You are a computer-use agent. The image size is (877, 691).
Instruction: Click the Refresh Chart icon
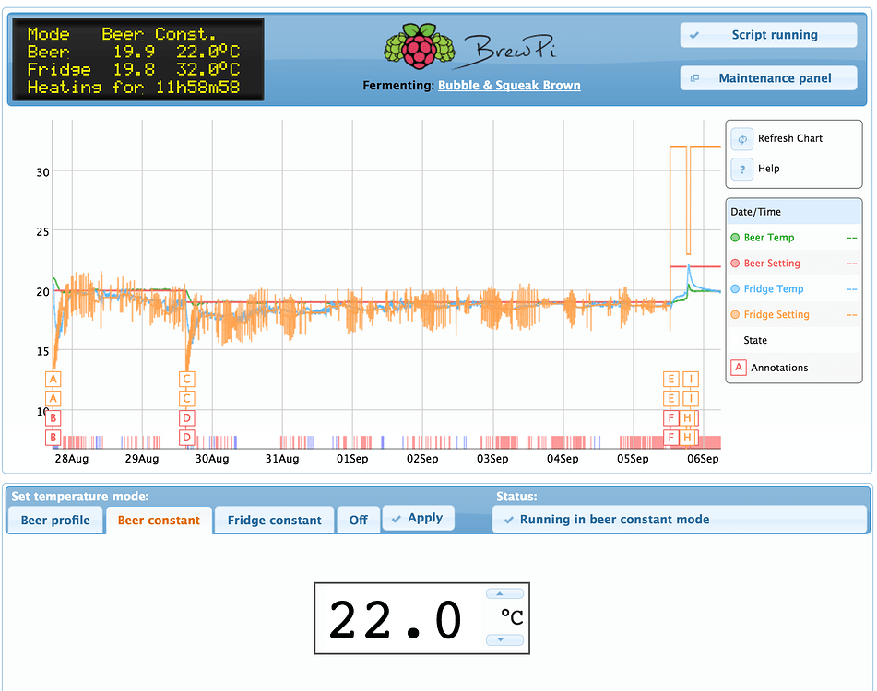point(741,138)
